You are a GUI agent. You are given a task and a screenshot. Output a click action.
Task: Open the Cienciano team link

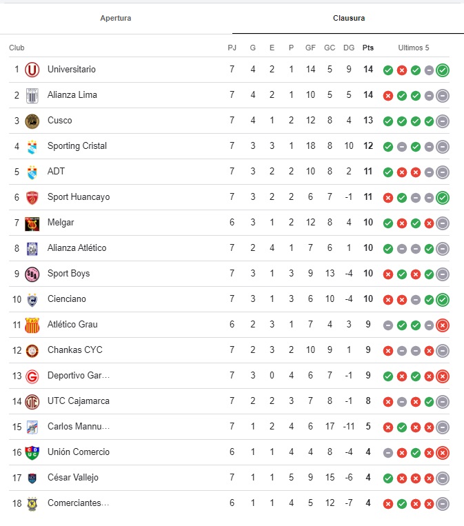67,299
